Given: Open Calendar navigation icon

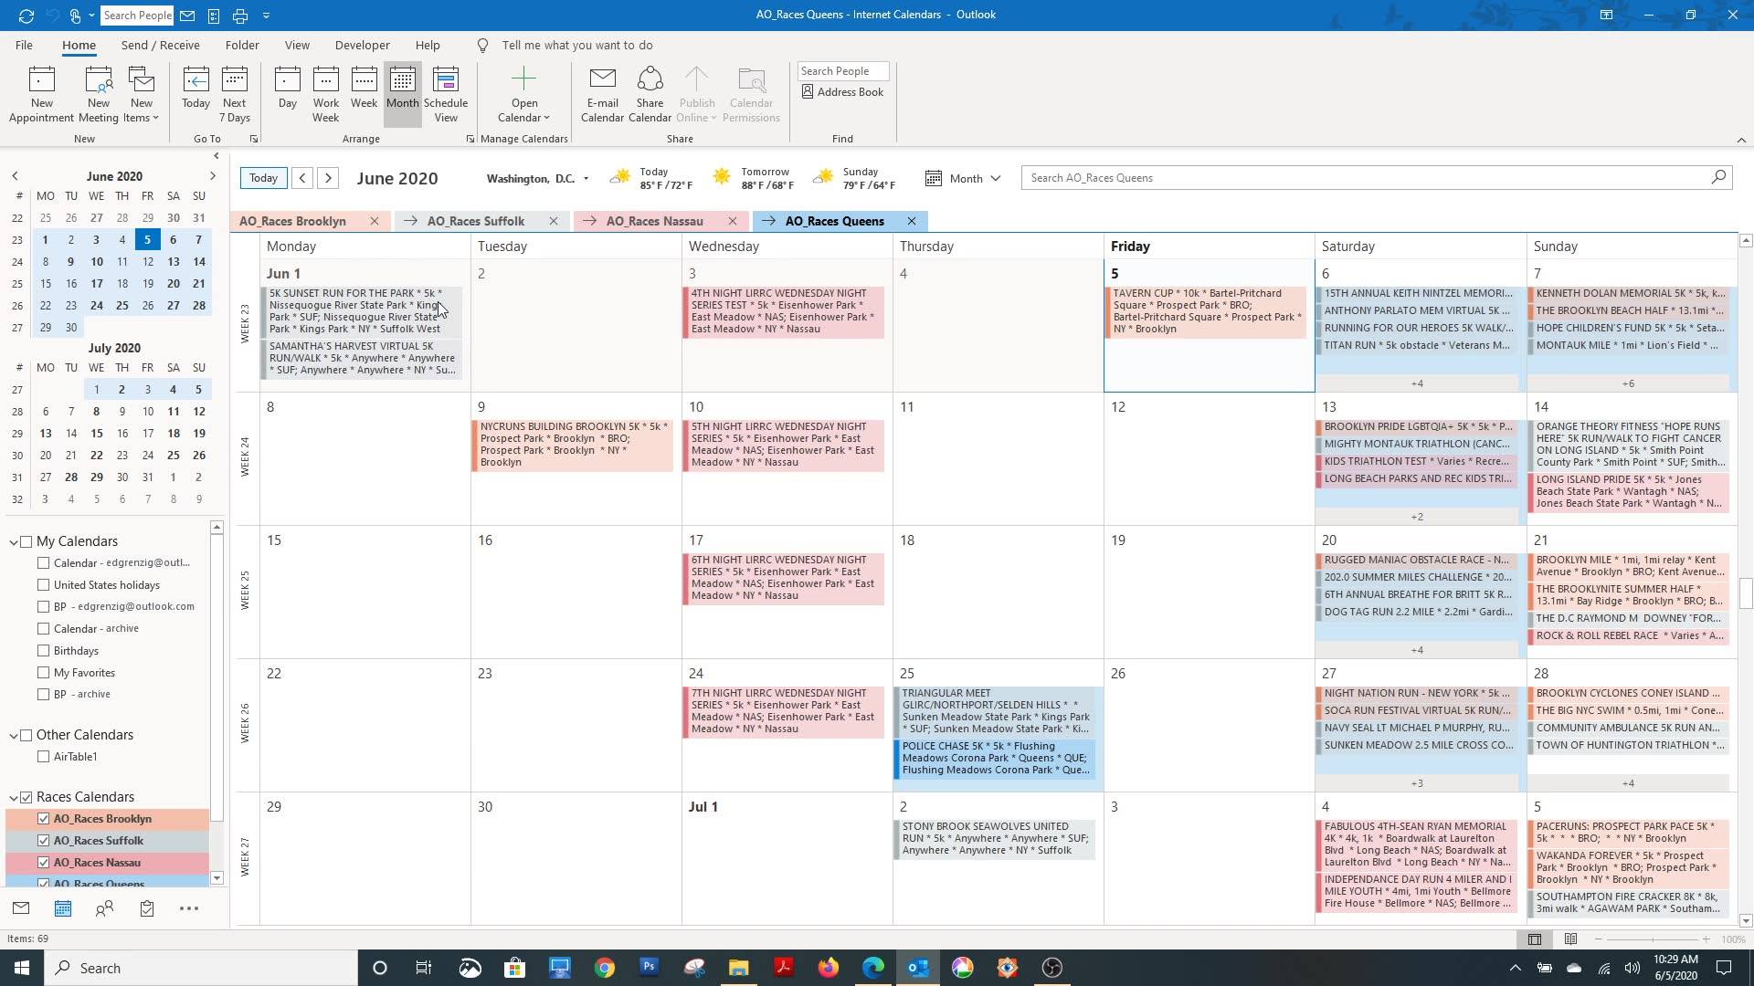Looking at the screenshot, I should (x=63, y=908).
